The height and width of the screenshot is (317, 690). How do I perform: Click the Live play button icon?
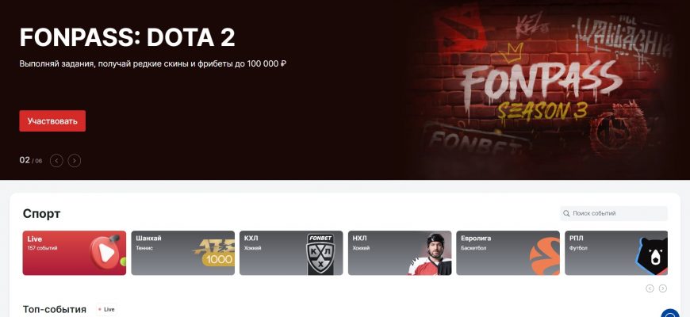pos(104,252)
